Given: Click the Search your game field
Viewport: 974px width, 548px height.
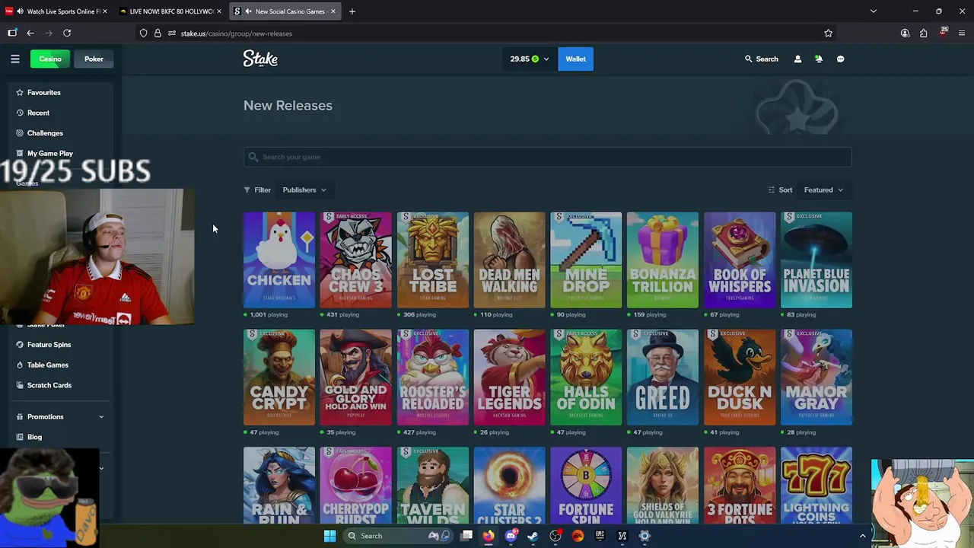Looking at the screenshot, I should [547, 157].
